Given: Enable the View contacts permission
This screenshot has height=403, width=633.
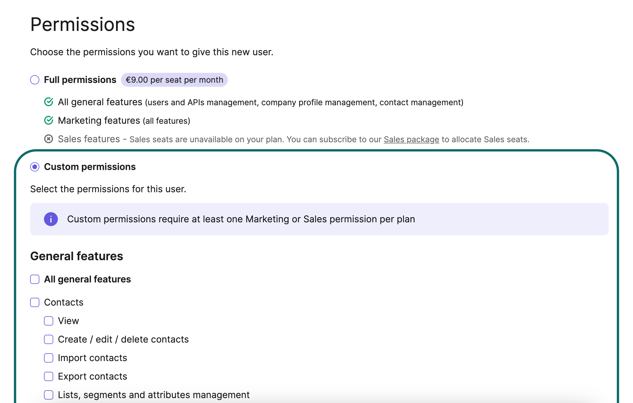Looking at the screenshot, I should coord(48,321).
